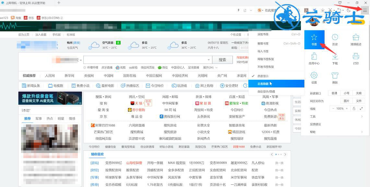Increase zoom with the plus button
370x187 pixels.
point(347,109)
